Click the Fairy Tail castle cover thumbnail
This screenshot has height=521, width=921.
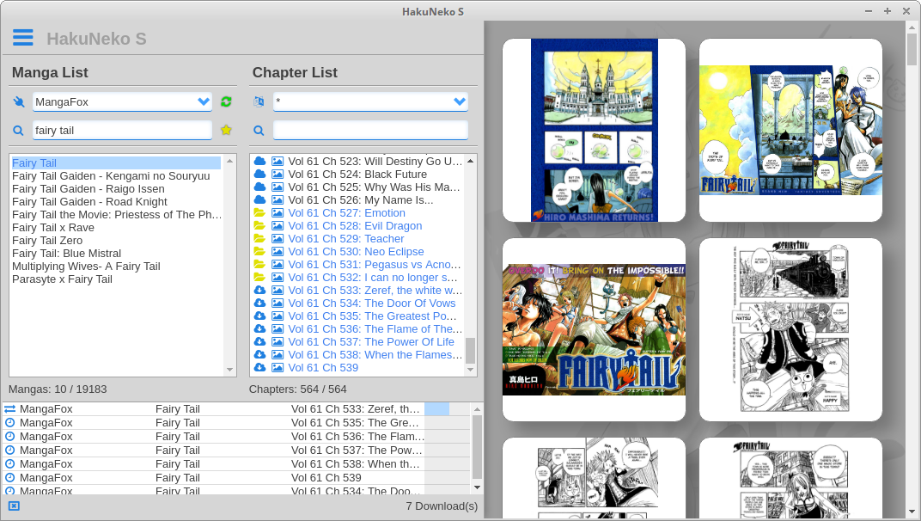click(x=594, y=130)
